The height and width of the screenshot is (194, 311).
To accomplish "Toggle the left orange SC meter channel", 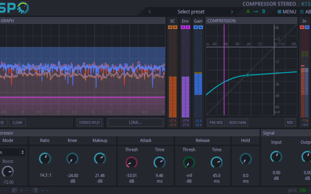I will tap(170, 28).
